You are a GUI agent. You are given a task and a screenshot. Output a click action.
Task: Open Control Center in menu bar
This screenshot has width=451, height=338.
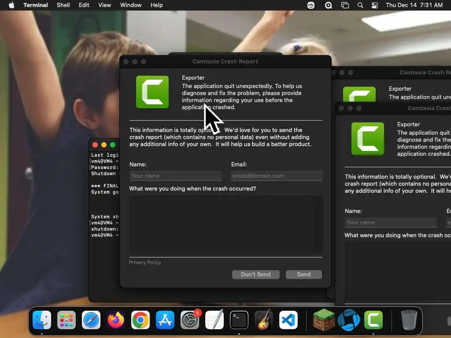(375, 5)
